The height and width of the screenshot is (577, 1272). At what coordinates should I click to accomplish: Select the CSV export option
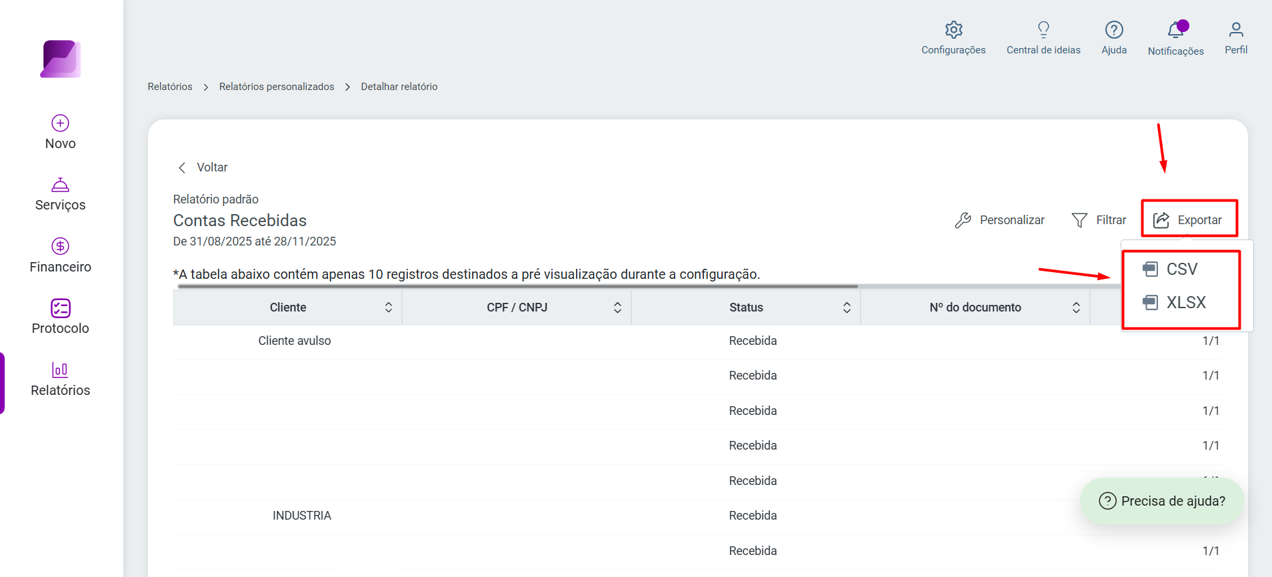1181,269
